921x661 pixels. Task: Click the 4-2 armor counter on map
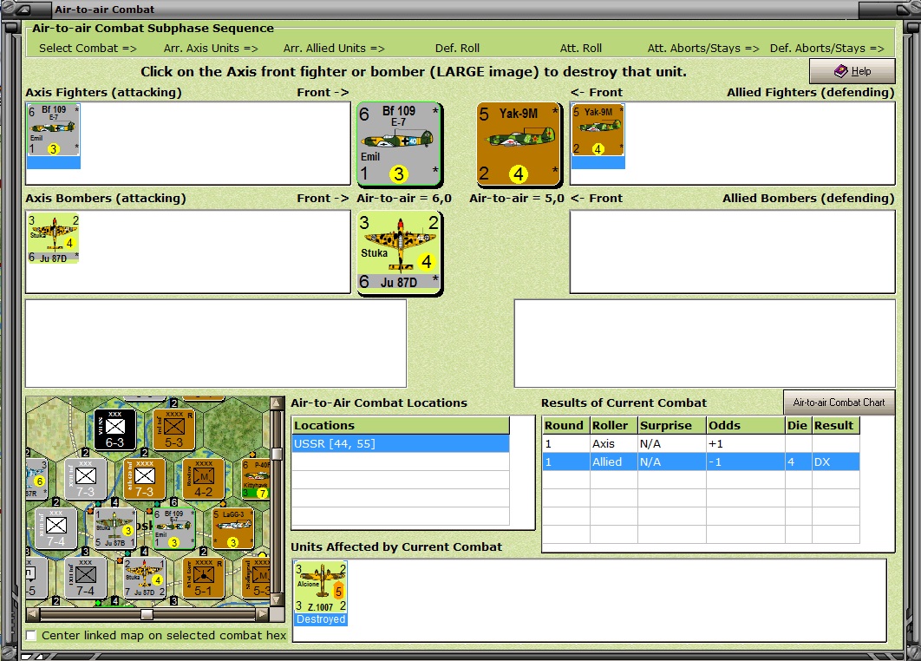point(203,479)
